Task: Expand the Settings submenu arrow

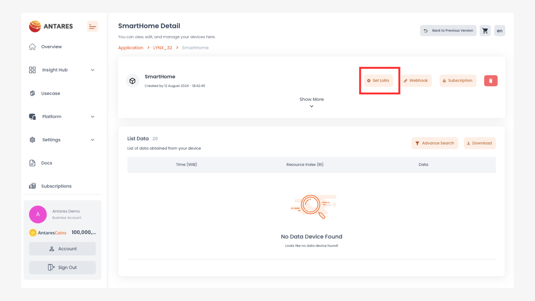Action: (x=93, y=140)
